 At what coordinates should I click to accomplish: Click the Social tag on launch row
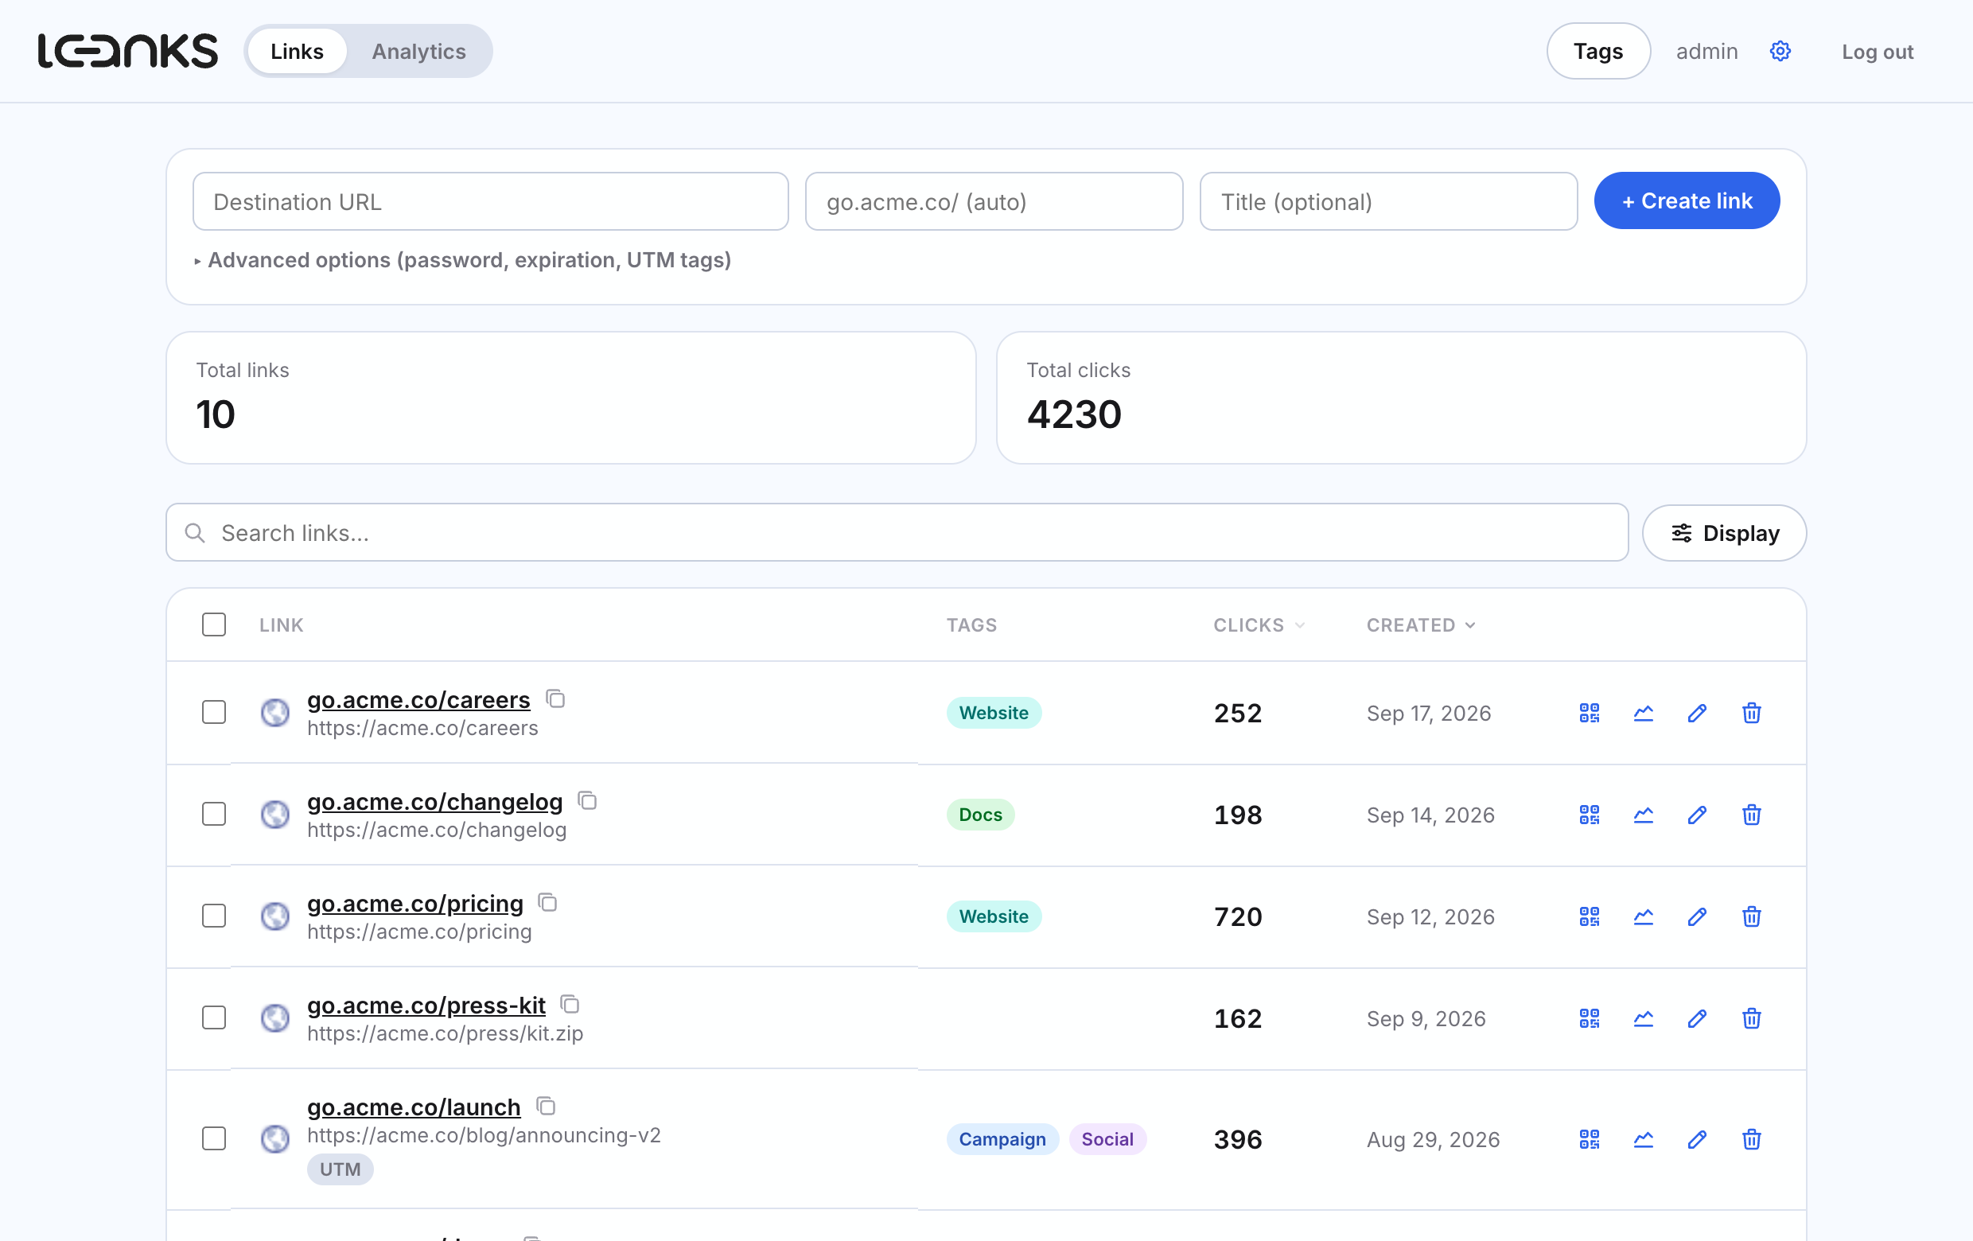click(x=1107, y=1139)
